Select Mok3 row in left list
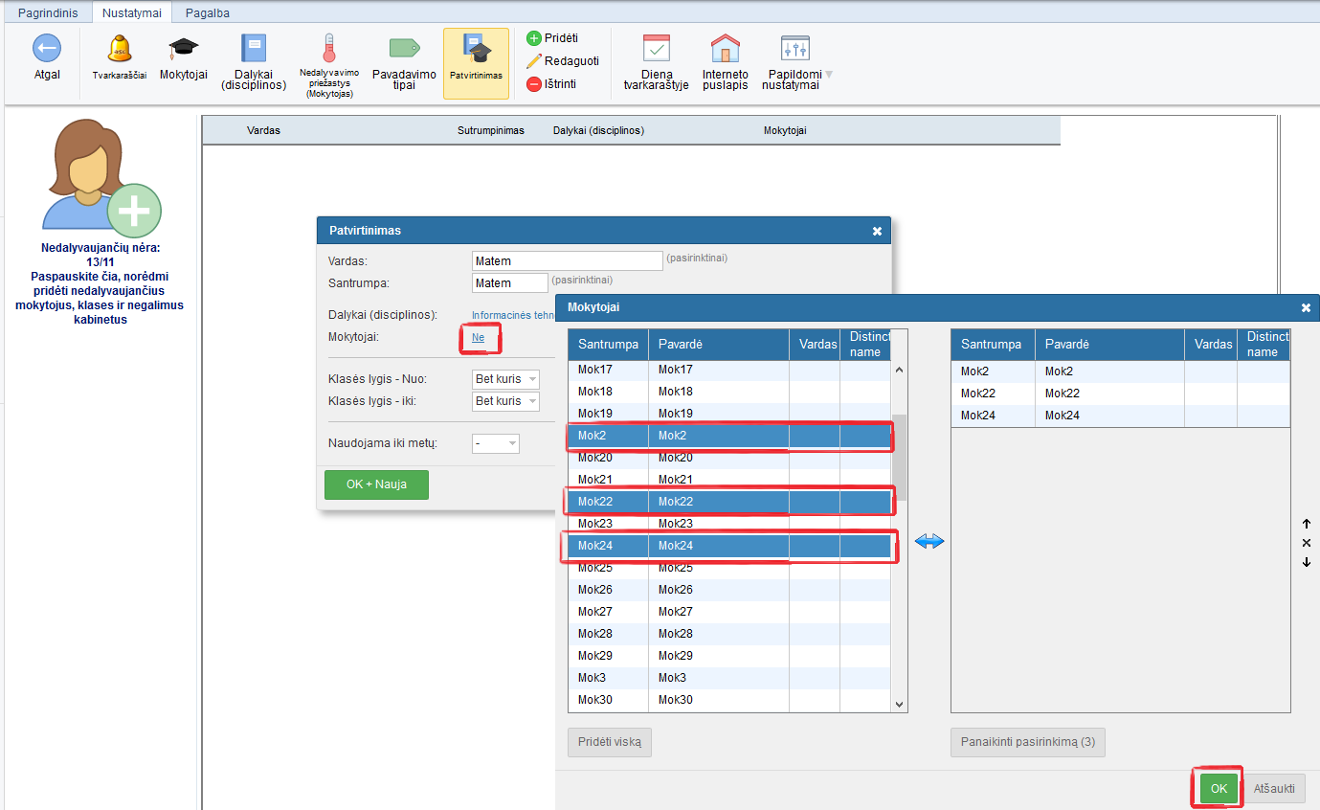The width and height of the screenshot is (1320, 810). [x=729, y=678]
